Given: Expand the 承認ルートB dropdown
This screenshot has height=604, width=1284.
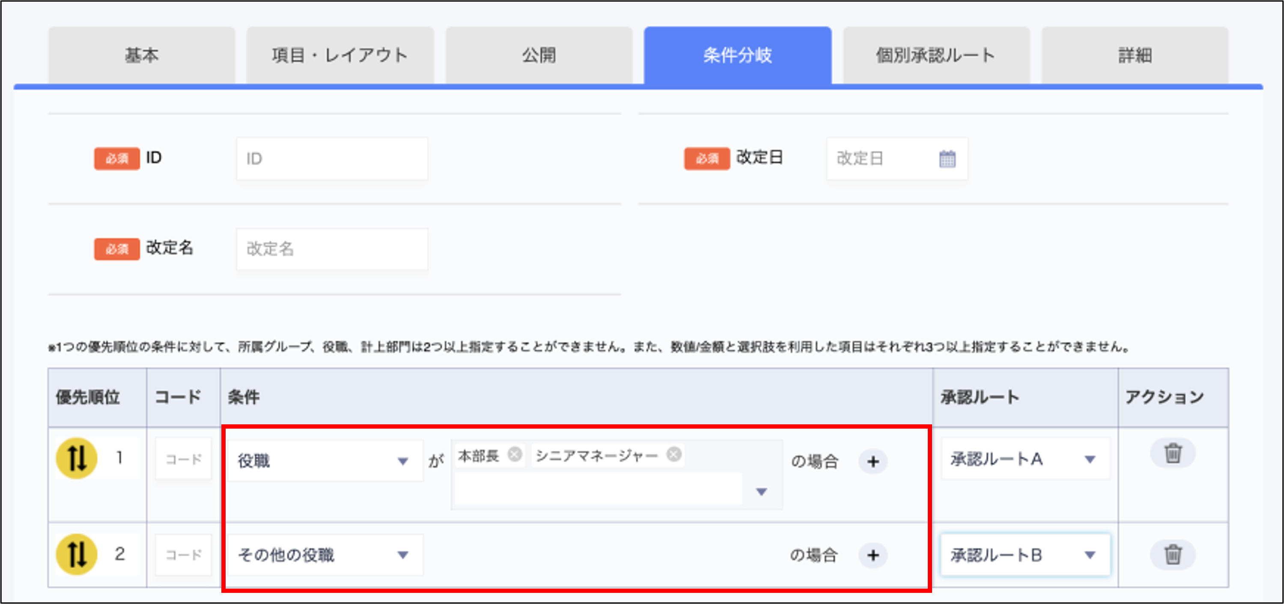Looking at the screenshot, I should 1025,555.
